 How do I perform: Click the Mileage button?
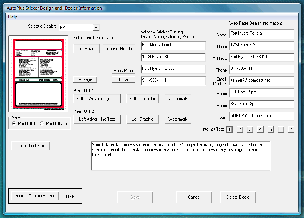(85, 79)
